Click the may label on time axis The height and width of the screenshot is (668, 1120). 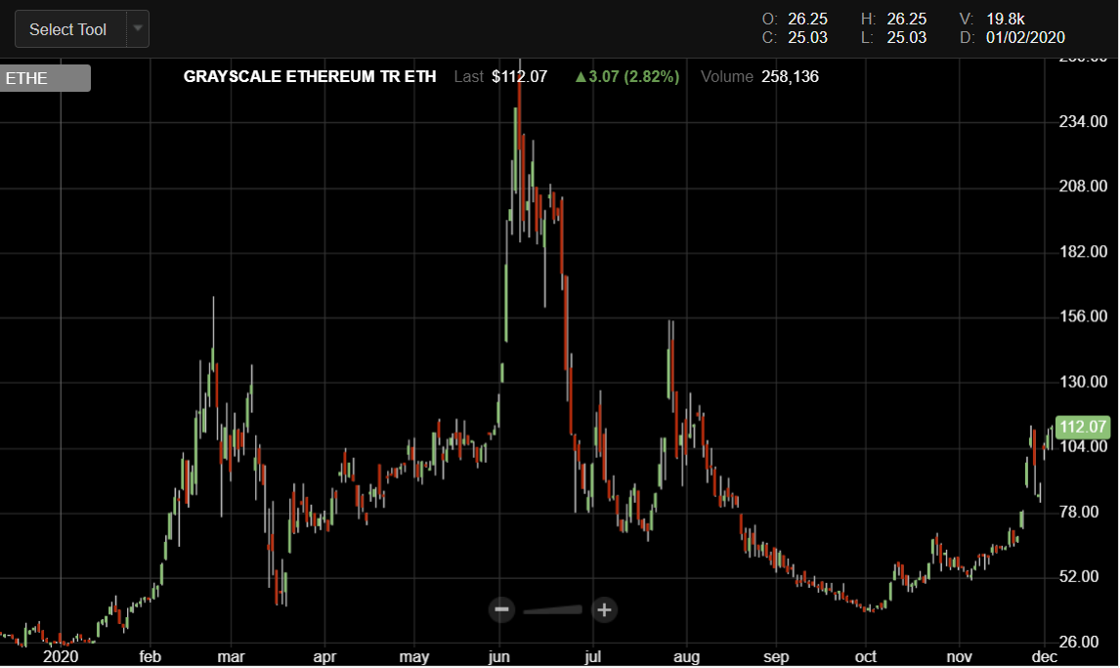coord(414,656)
